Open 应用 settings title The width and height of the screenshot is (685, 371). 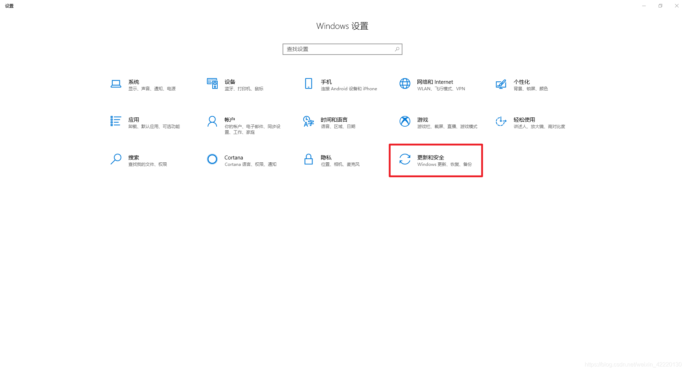pyautogui.click(x=134, y=120)
